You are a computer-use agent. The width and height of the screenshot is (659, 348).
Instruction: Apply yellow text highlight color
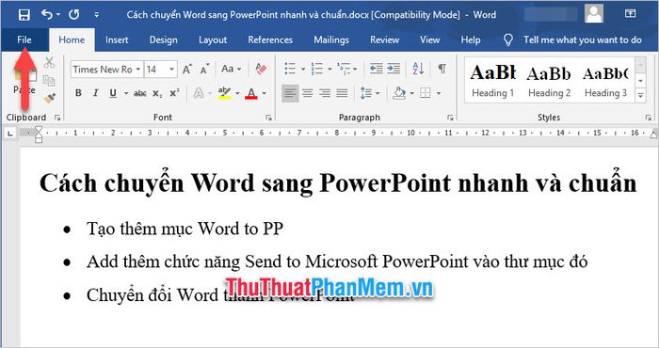coord(225,93)
